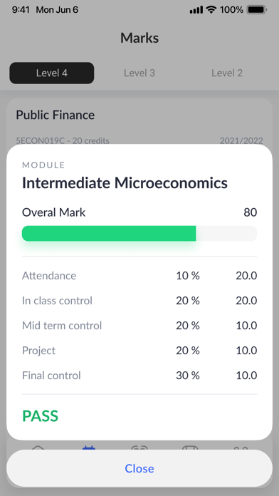The image size is (279, 496).
Task: Click the Intermediate Microeconomics module title
Action: [x=125, y=183]
